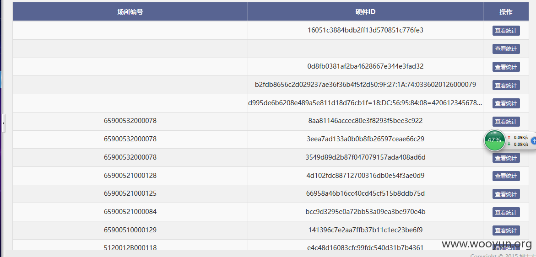Click the 硬件ID column header
Screen dimensions: 536x257
pyautogui.click(x=365, y=12)
